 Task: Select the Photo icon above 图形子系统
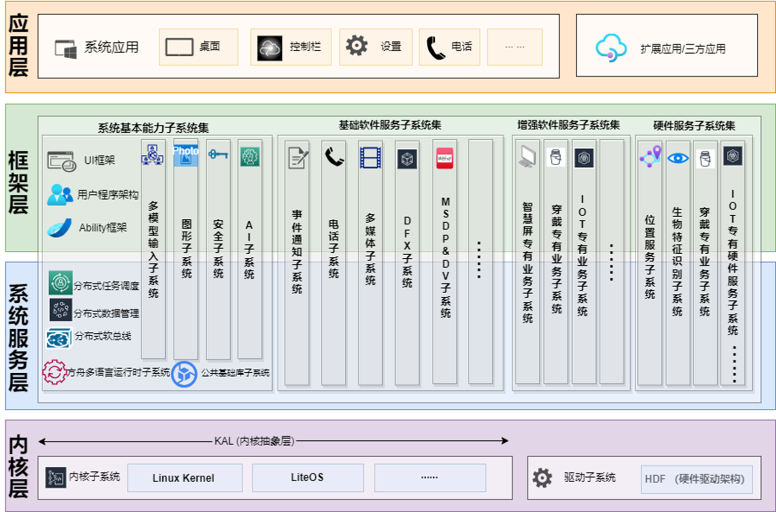(186, 155)
